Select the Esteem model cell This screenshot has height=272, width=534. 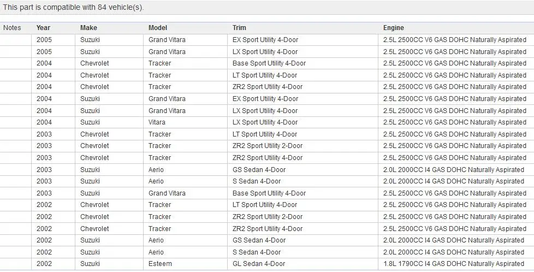[185, 264]
